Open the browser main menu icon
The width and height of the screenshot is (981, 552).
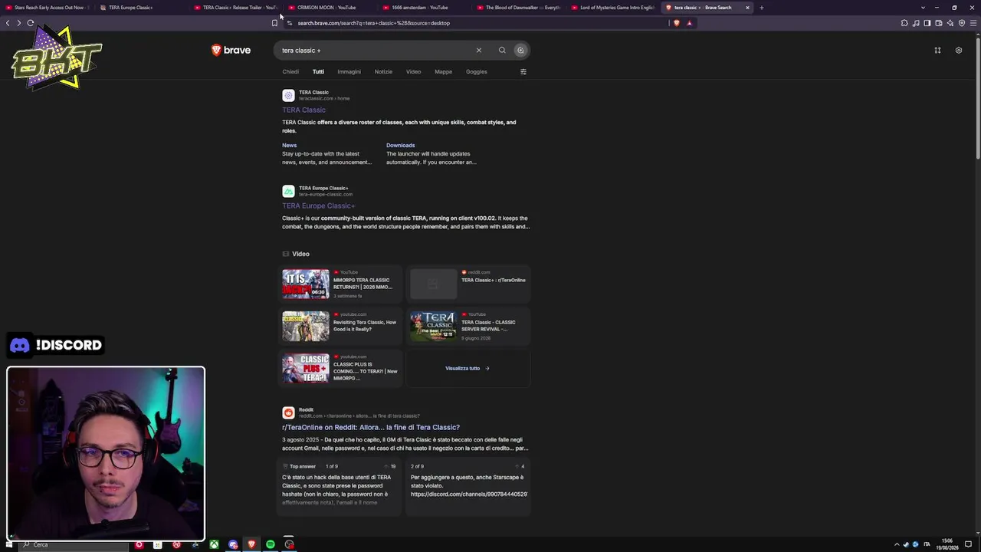pyautogui.click(x=974, y=23)
